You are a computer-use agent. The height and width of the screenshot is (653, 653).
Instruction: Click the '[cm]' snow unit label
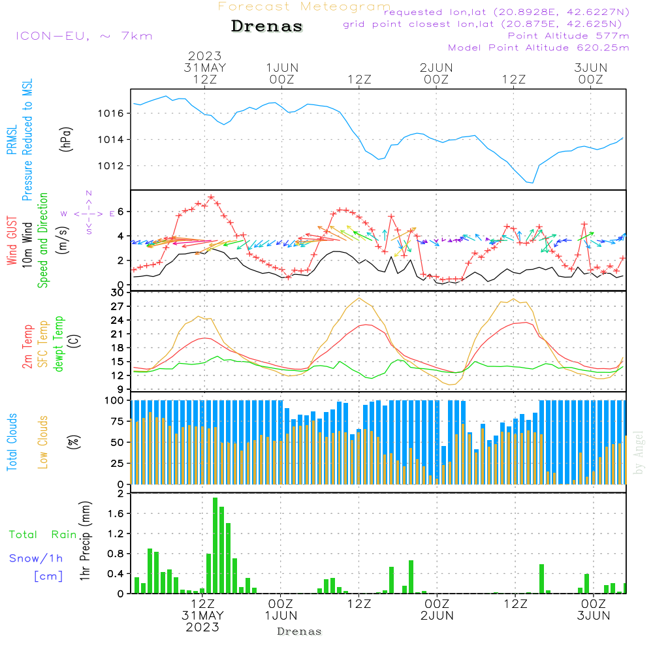pyautogui.click(x=48, y=577)
